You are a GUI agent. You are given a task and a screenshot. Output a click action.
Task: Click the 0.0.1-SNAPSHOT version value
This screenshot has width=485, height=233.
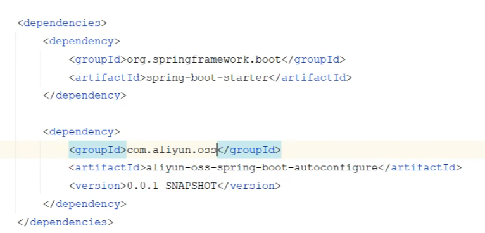point(172,186)
